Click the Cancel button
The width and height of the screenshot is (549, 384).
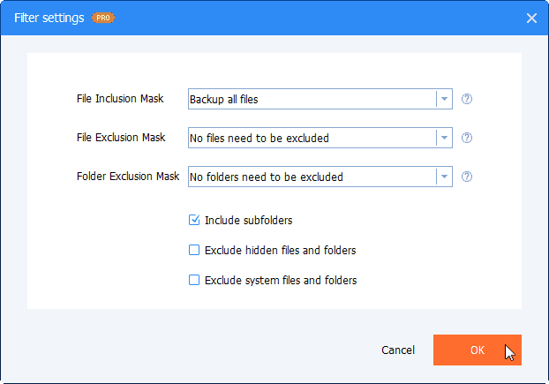pos(398,350)
